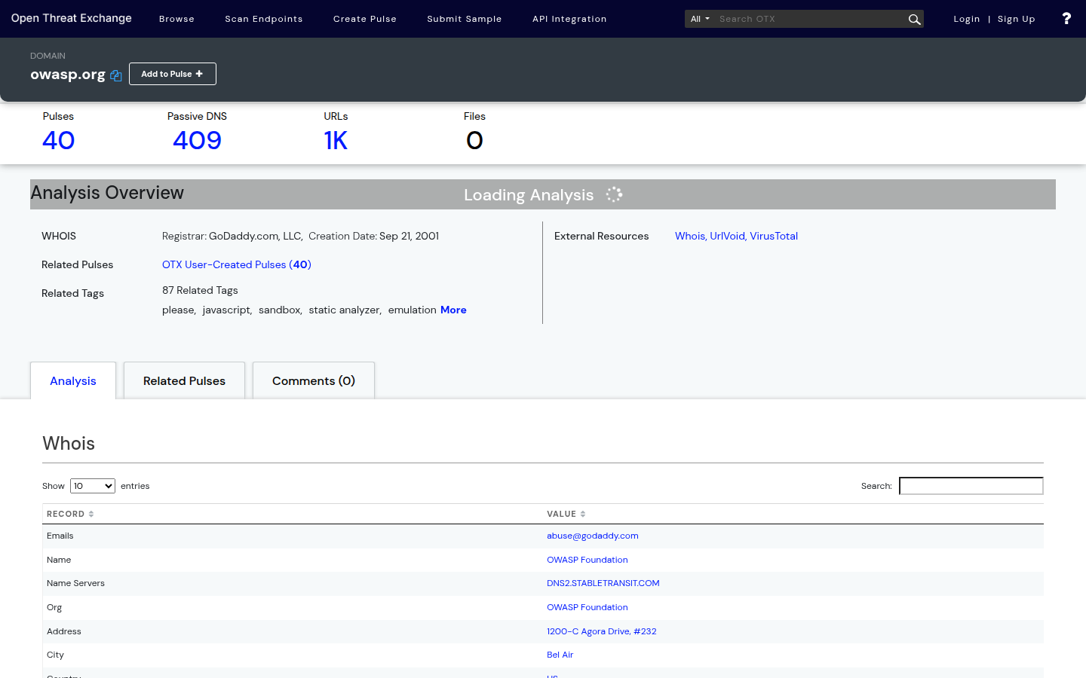Click the 1200-C Agora Drive address value

[x=602, y=631]
